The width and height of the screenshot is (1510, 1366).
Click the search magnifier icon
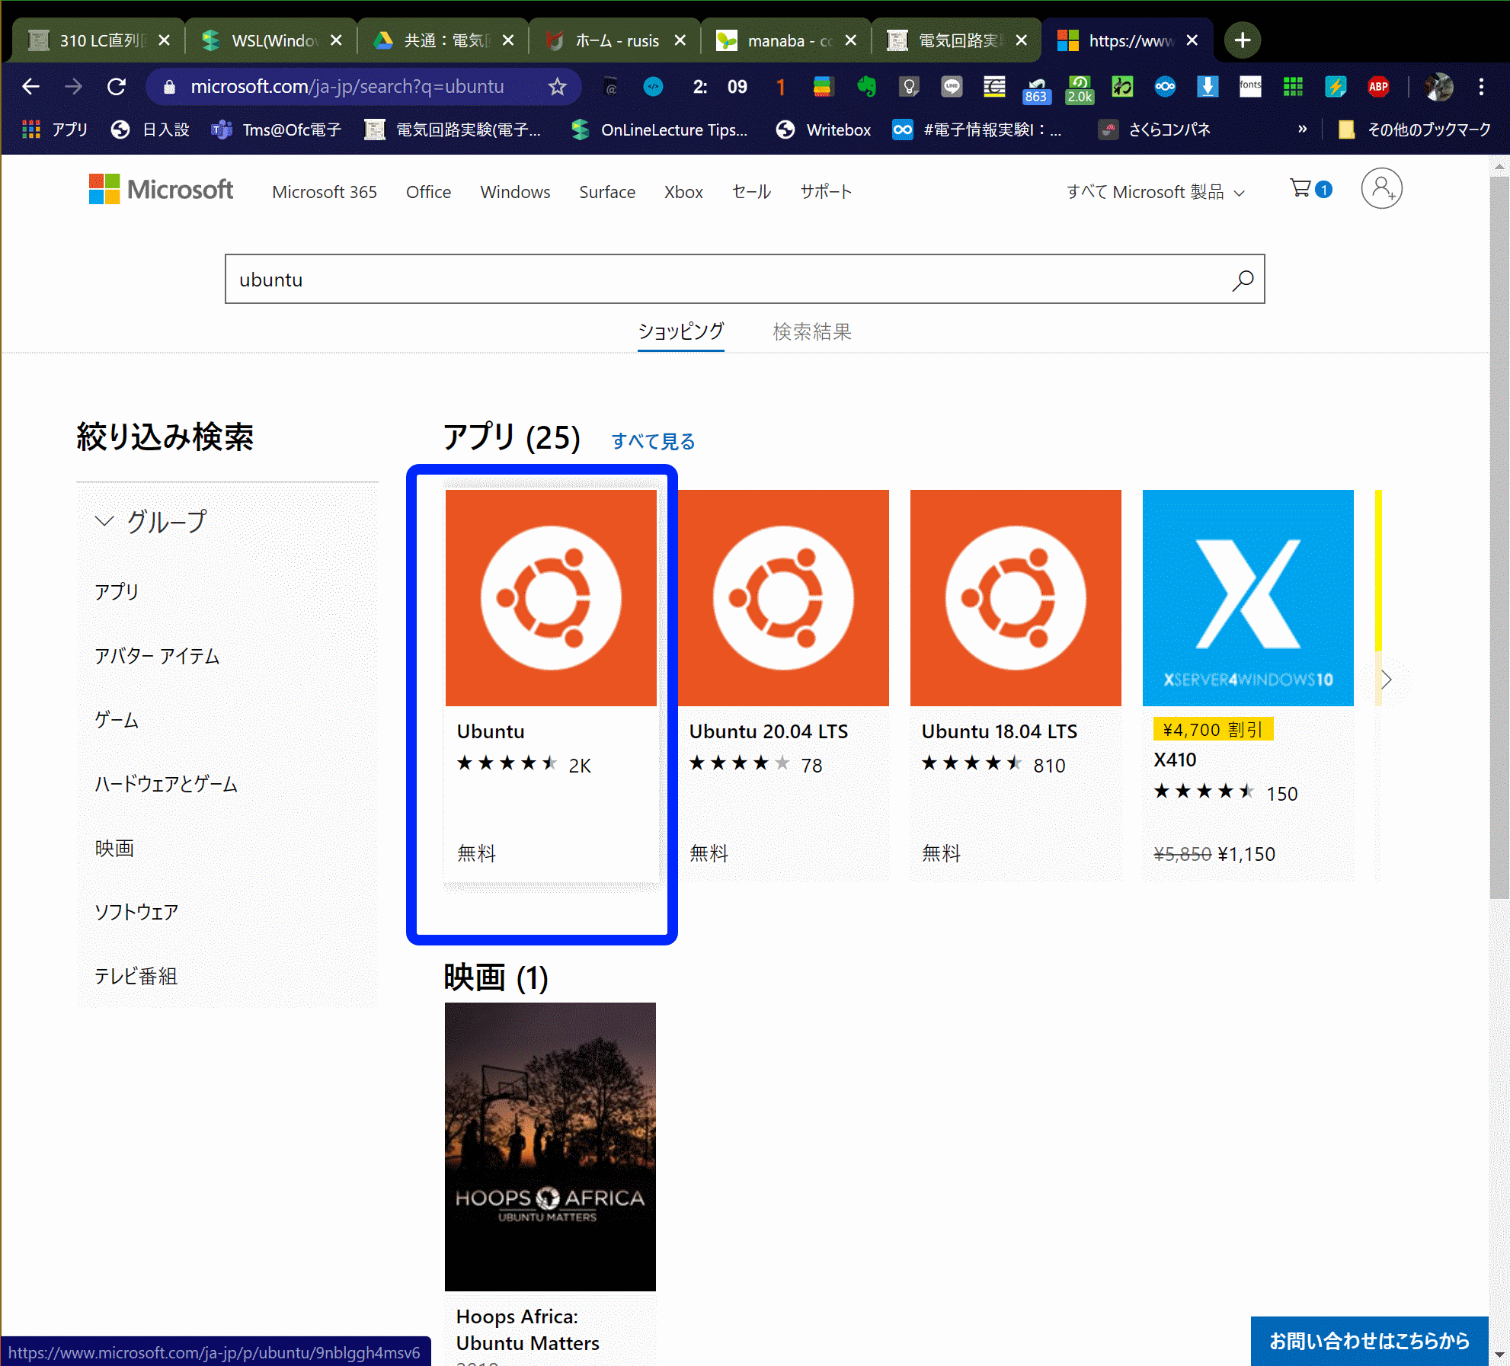coord(1243,280)
